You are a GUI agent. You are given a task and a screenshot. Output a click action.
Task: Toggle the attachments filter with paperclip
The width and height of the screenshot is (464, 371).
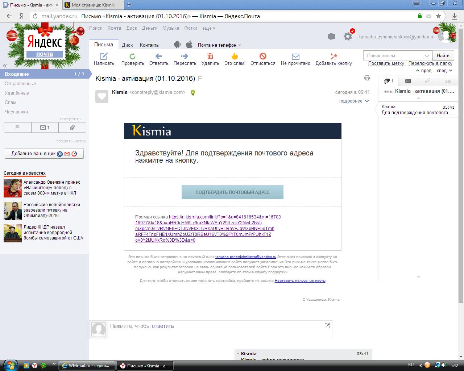[72, 128]
